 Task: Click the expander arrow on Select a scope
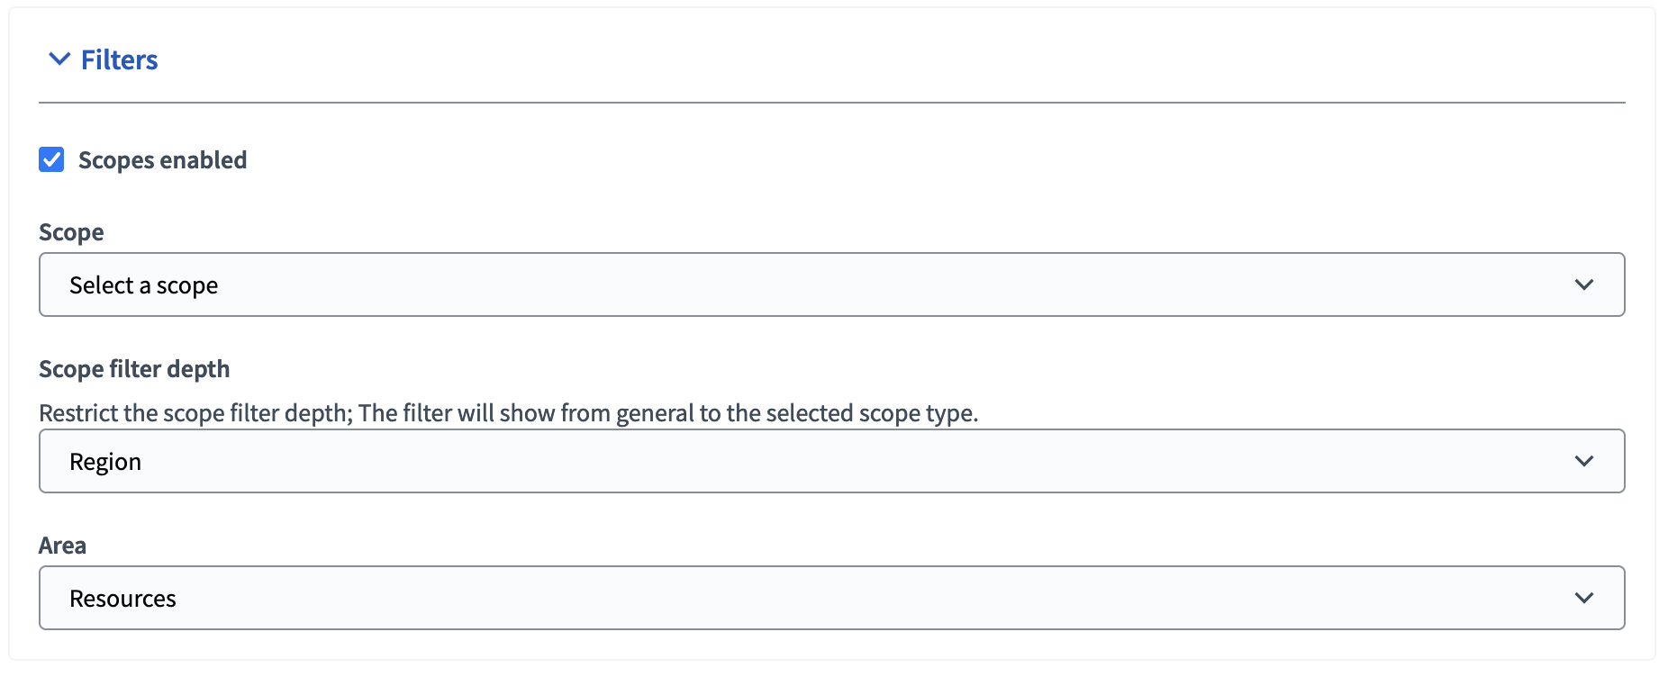pyautogui.click(x=1586, y=284)
